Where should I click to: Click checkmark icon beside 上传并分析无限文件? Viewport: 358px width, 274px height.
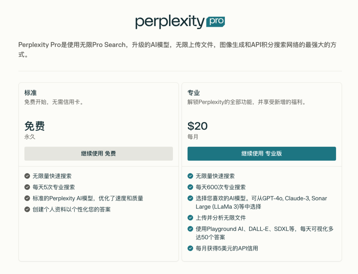(190, 218)
